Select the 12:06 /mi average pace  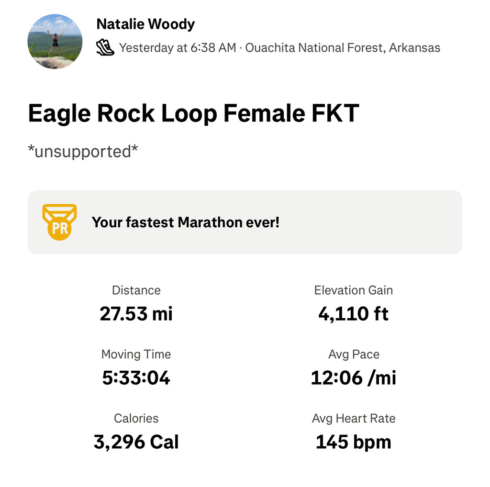click(354, 378)
